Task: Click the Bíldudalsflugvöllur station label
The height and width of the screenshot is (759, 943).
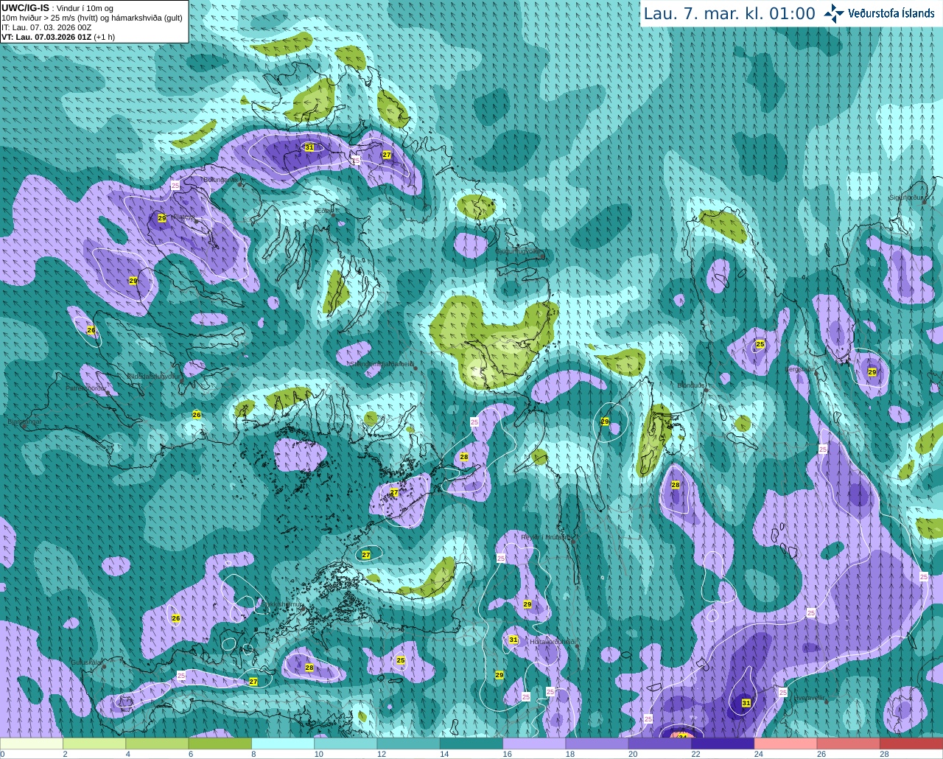Action: pos(153,375)
